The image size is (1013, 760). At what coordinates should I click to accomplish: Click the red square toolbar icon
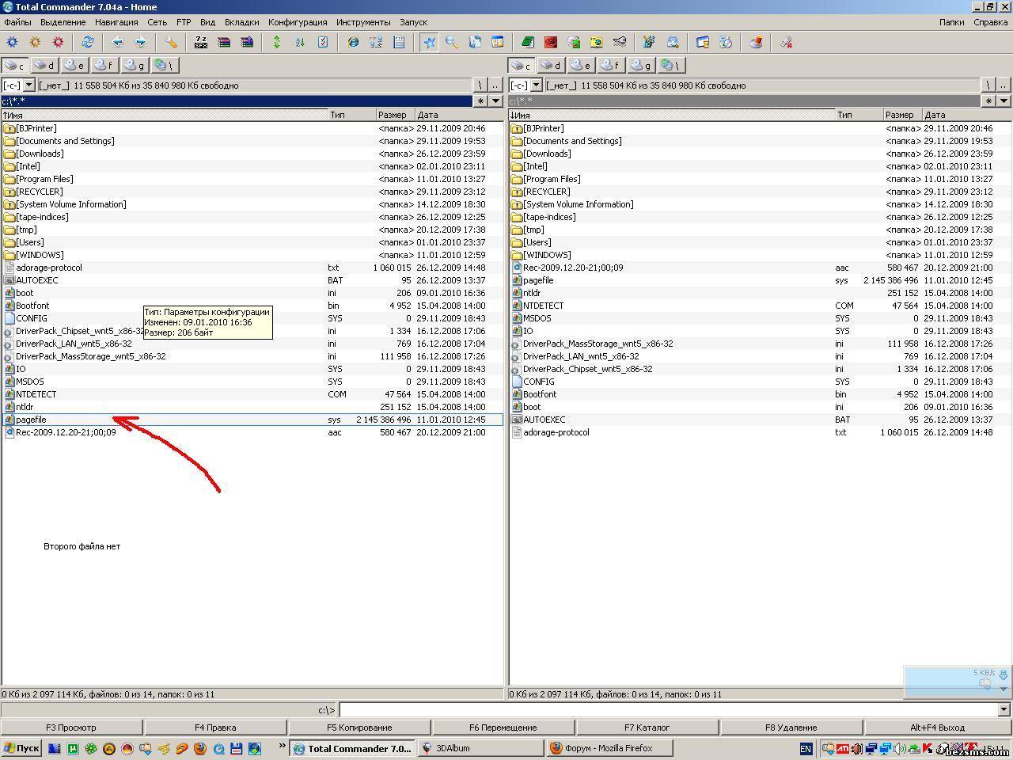551,42
